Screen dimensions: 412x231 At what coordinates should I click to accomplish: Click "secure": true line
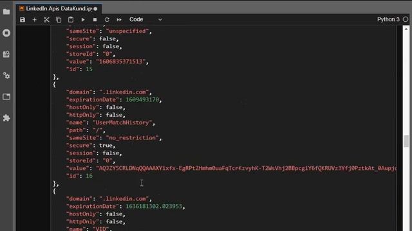[x=91, y=146]
